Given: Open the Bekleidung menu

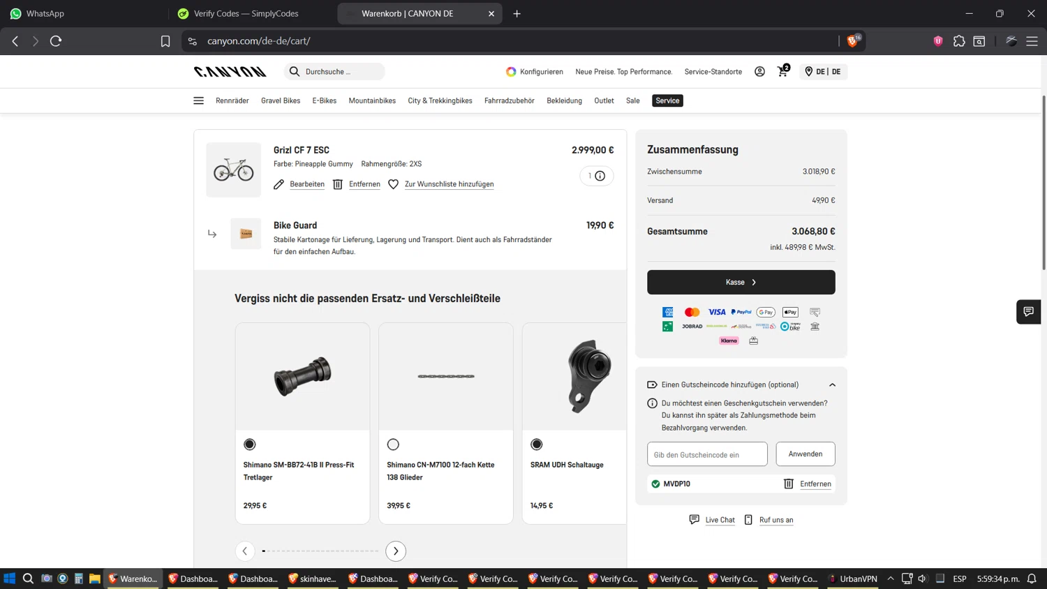Looking at the screenshot, I should [x=565, y=100].
